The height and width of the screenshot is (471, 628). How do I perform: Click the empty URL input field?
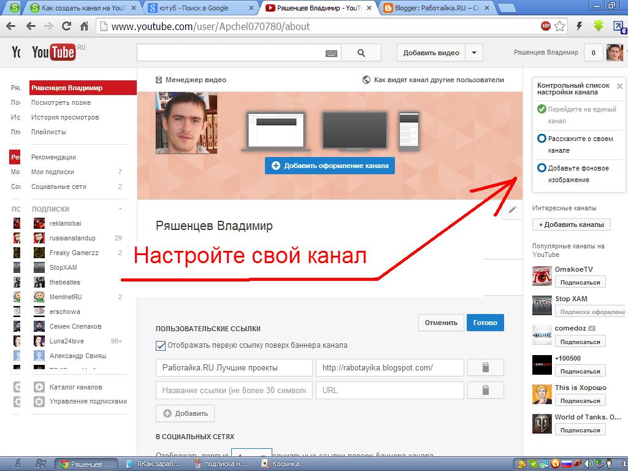389,390
